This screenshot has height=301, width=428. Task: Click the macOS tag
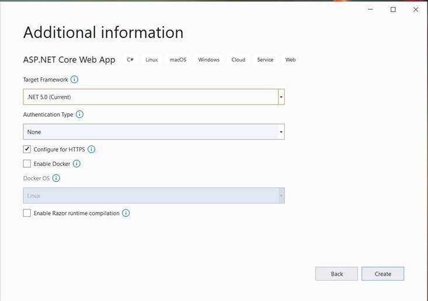tap(178, 60)
